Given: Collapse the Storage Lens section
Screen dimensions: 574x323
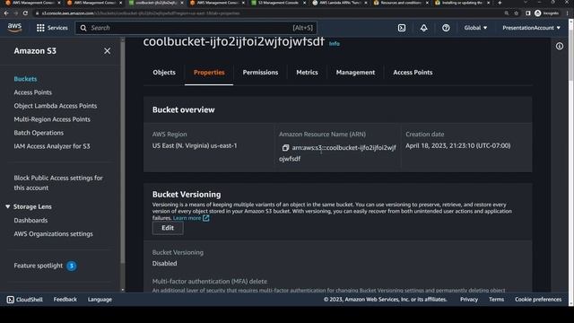Looking at the screenshot, I should 8,206.
